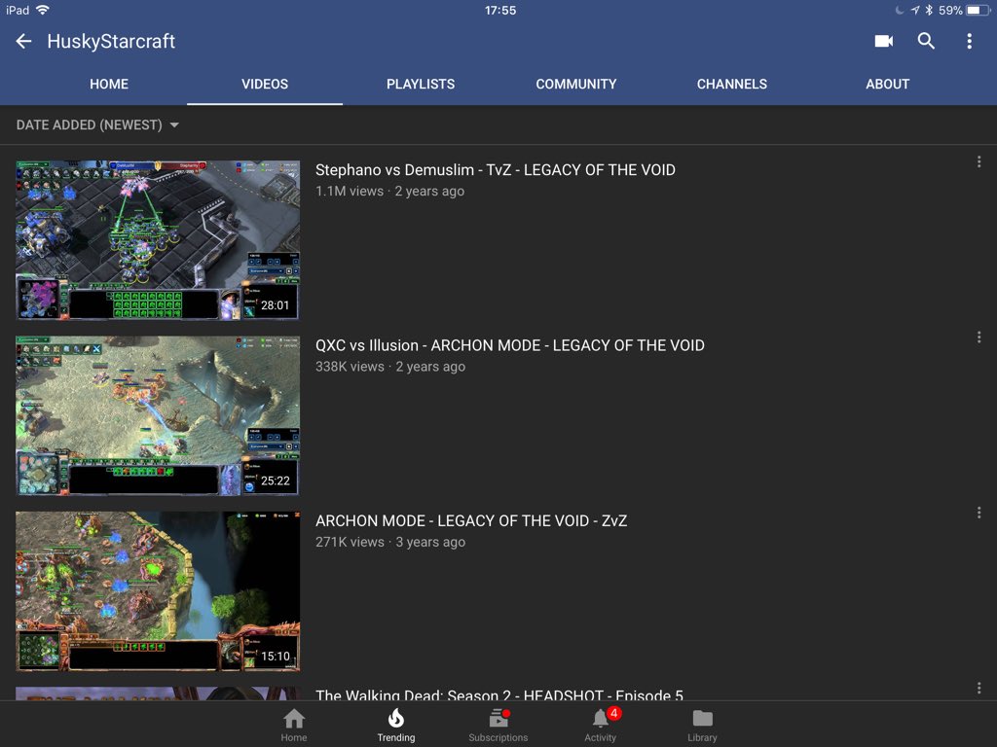
Task: Switch to the HOME channel tab
Action: [109, 84]
